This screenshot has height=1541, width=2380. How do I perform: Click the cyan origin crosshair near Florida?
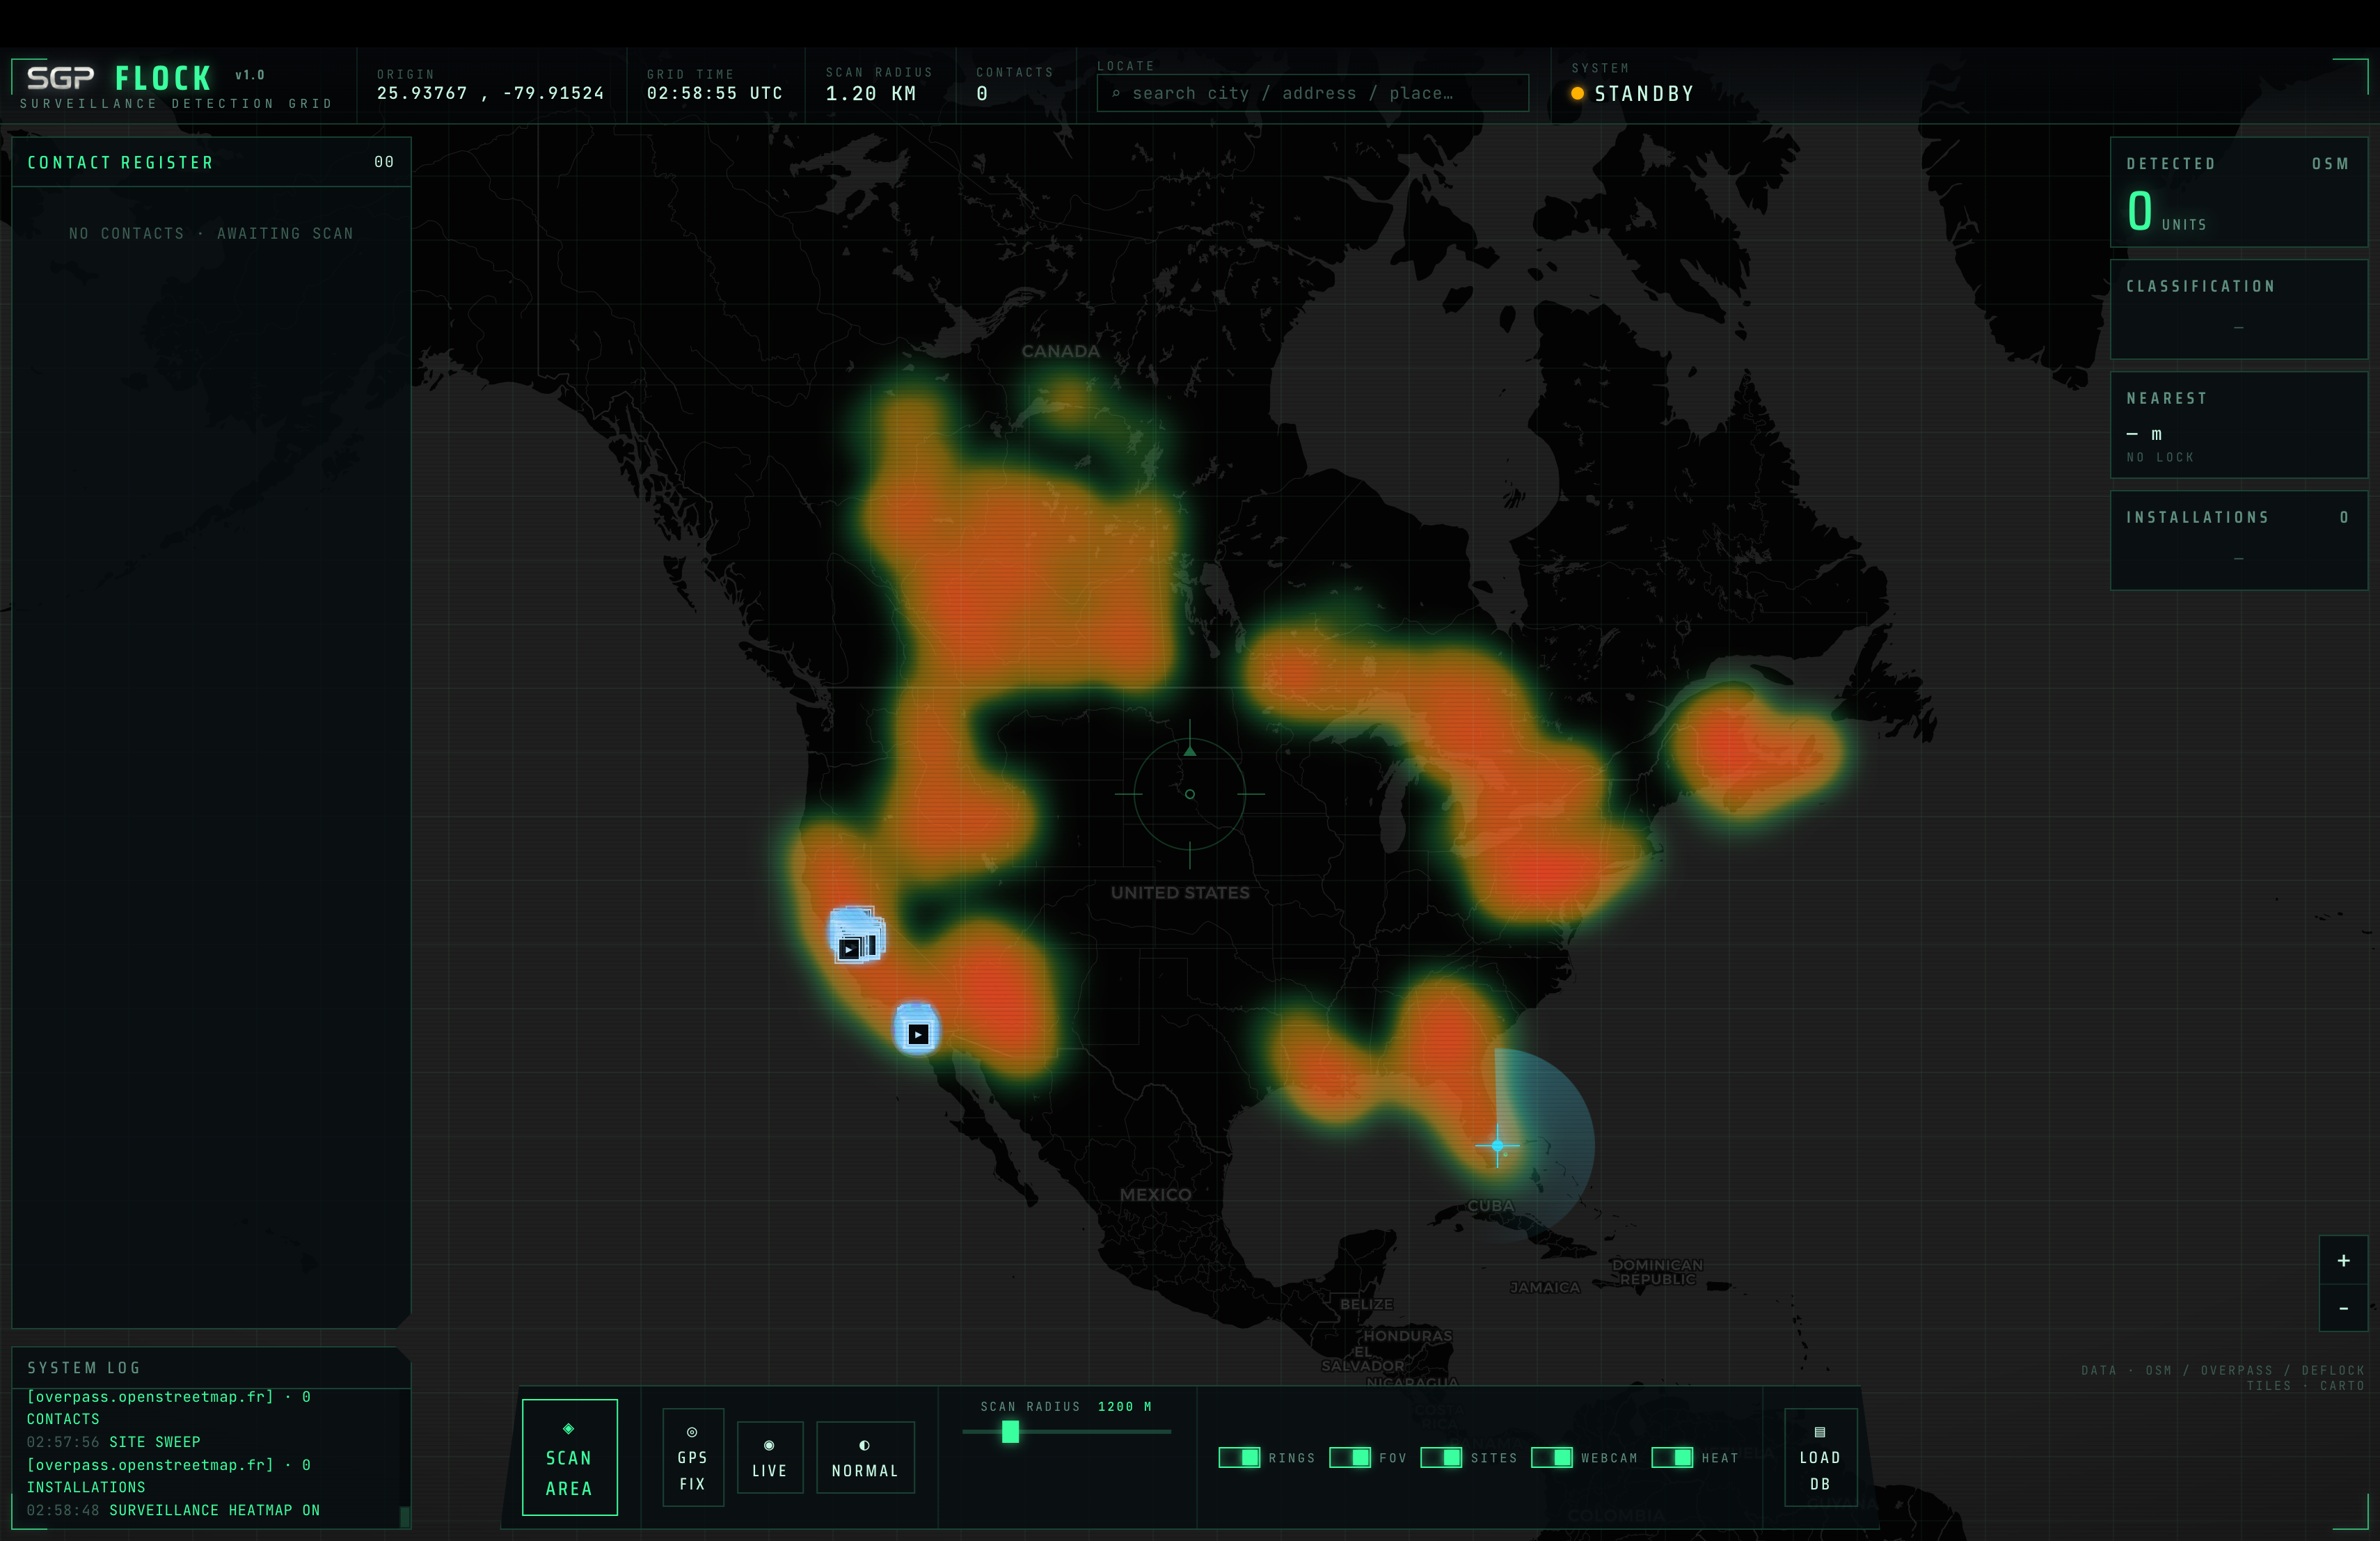1497,1145
